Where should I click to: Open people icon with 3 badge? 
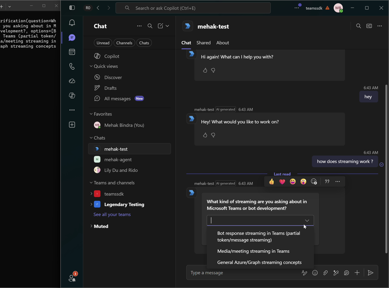pos(72,278)
